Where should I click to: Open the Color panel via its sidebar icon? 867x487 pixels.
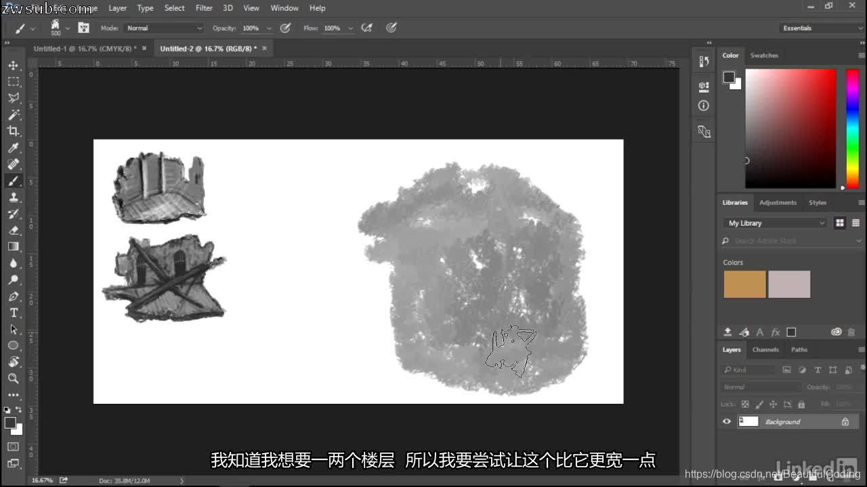click(x=731, y=55)
